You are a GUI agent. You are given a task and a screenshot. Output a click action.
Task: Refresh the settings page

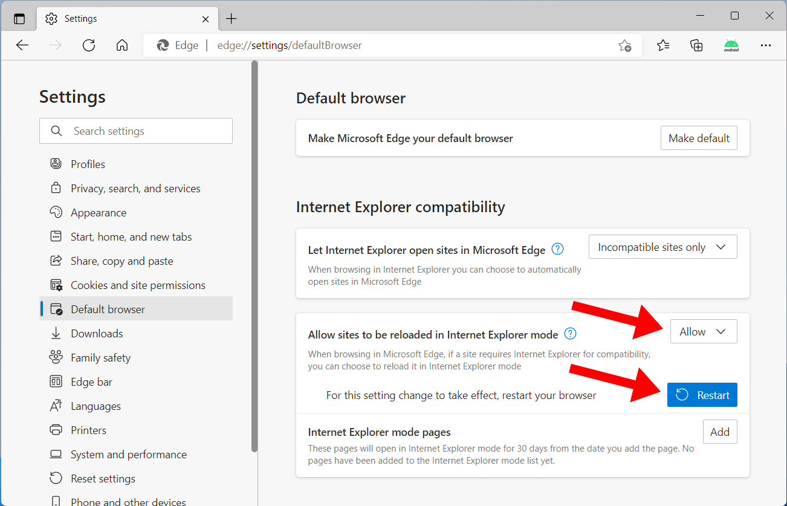click(88, 45)
